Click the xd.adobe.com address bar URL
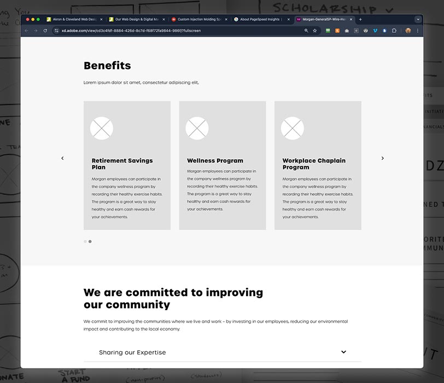The width and height of the screenshot is (444, 383). pos(131,31)
